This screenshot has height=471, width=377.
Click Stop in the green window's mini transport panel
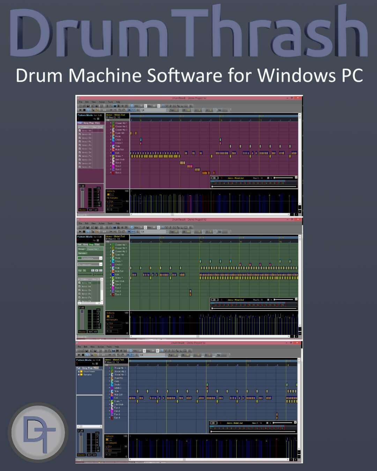pyautogui.click(x=216, y=300)
